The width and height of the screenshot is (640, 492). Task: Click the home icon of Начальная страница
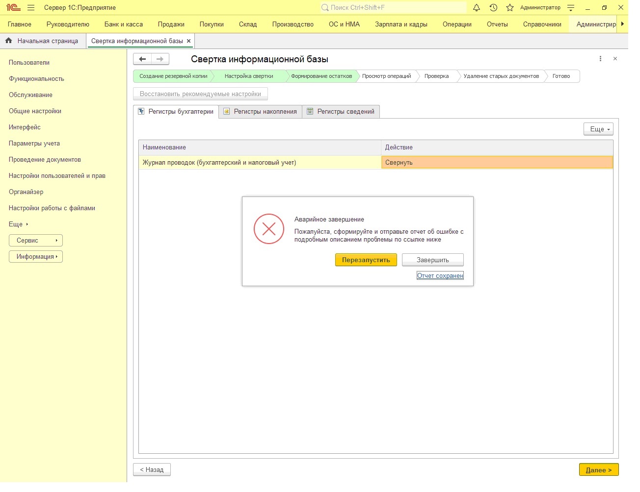[x=9, y=41]
